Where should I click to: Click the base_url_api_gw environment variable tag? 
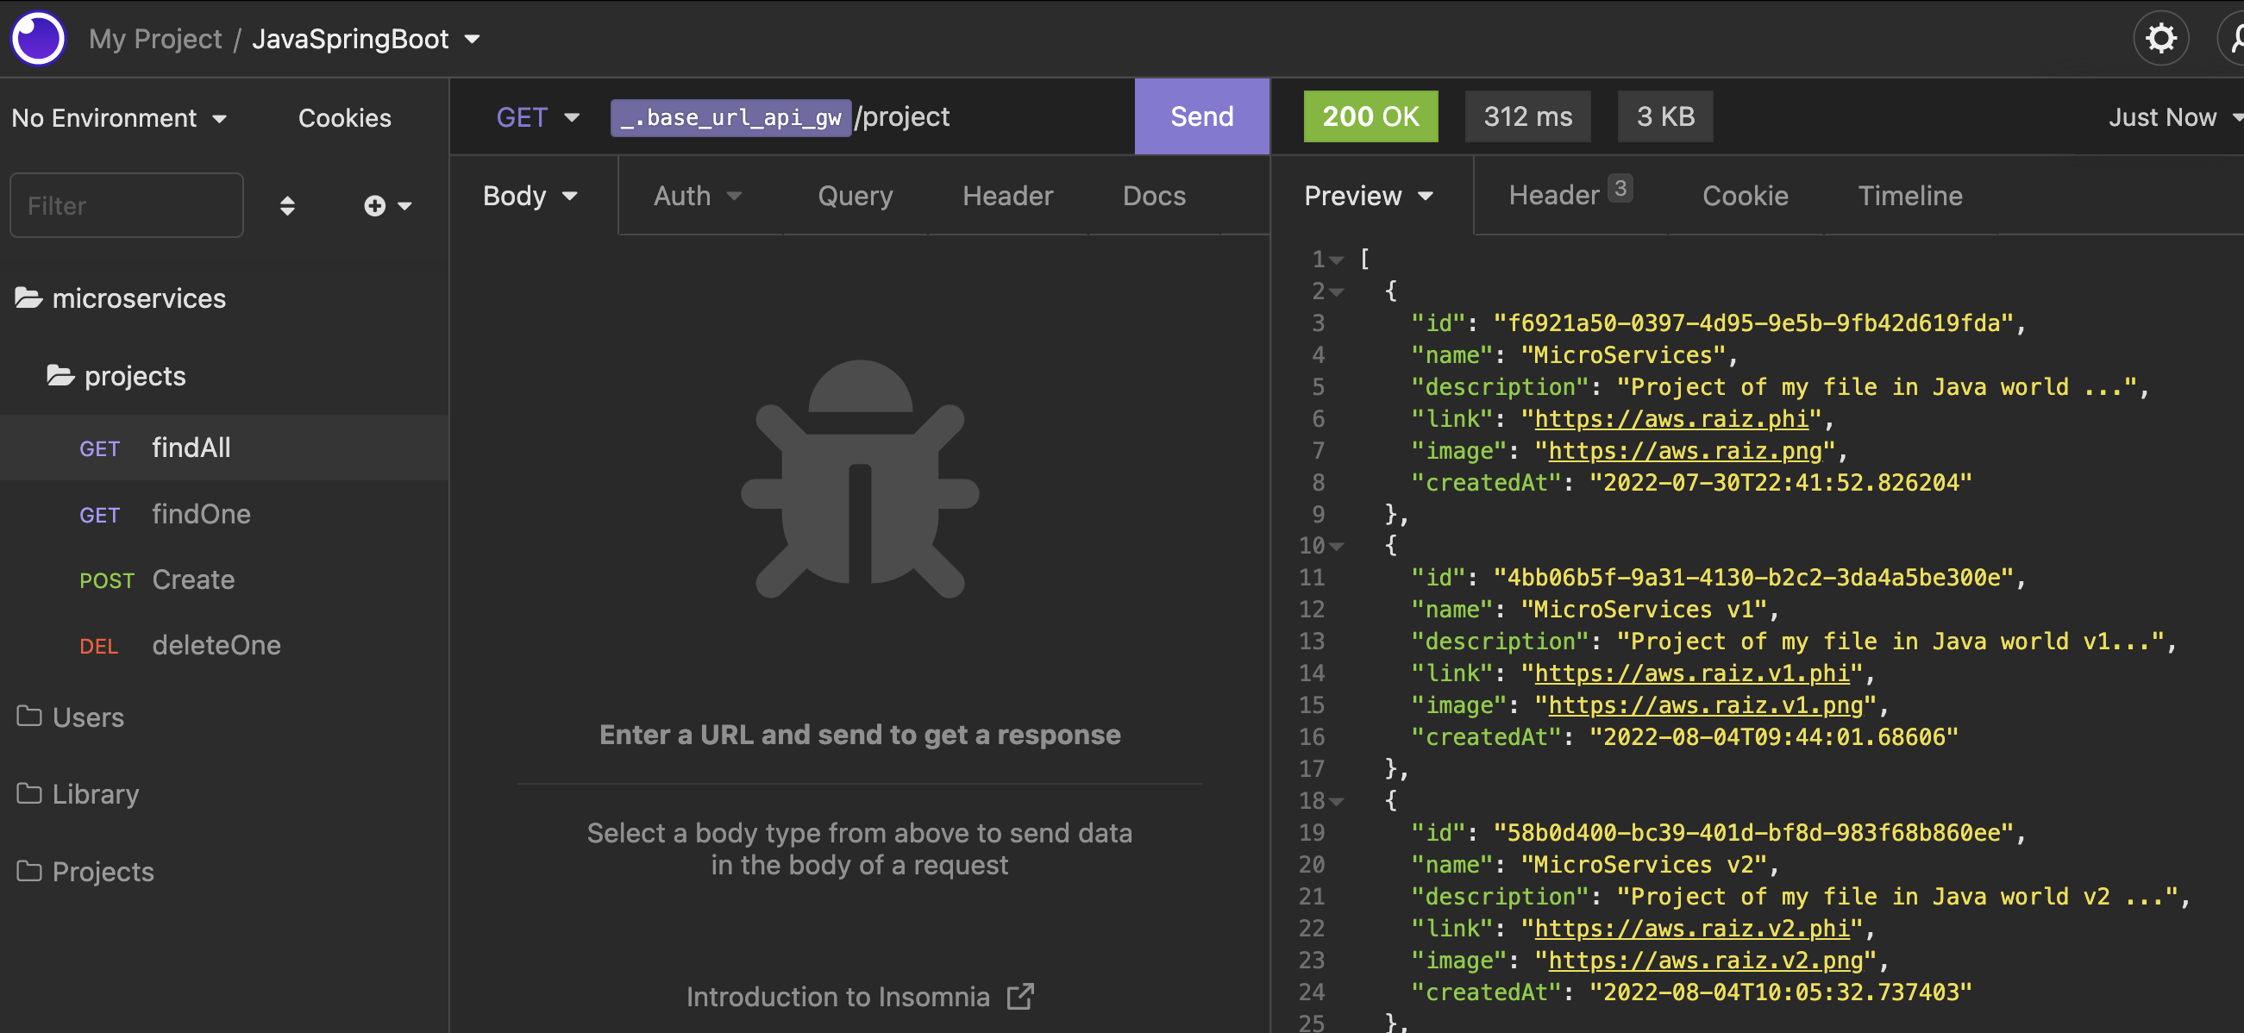[x=730, y=117]
